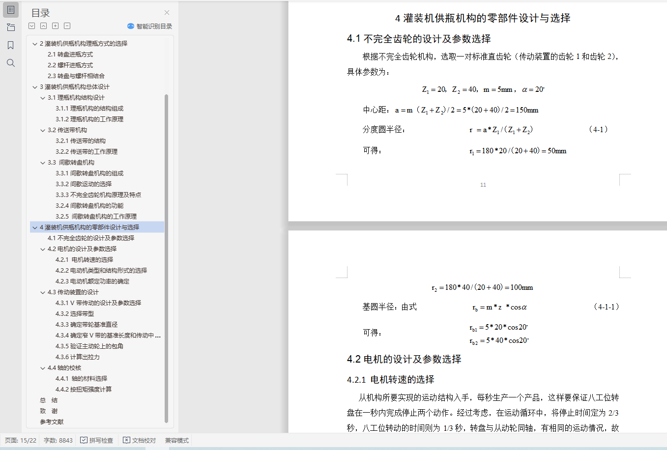This screenshot has width=667, height=450.
Task: Select outline entry 3.3 间歇转盘机构
Action: (71, 163)
